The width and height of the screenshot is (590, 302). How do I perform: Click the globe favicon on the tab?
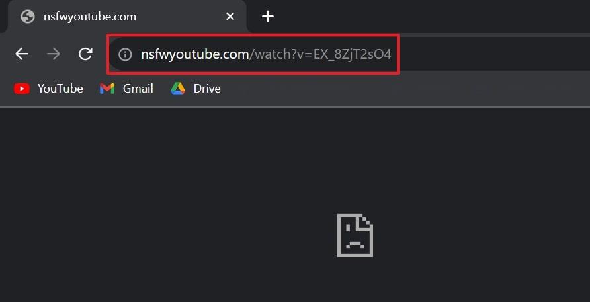click(28, 17)
